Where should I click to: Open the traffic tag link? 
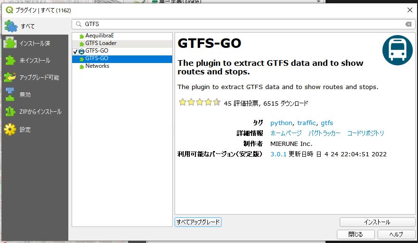pyautogui.click(x=307, y=123)
